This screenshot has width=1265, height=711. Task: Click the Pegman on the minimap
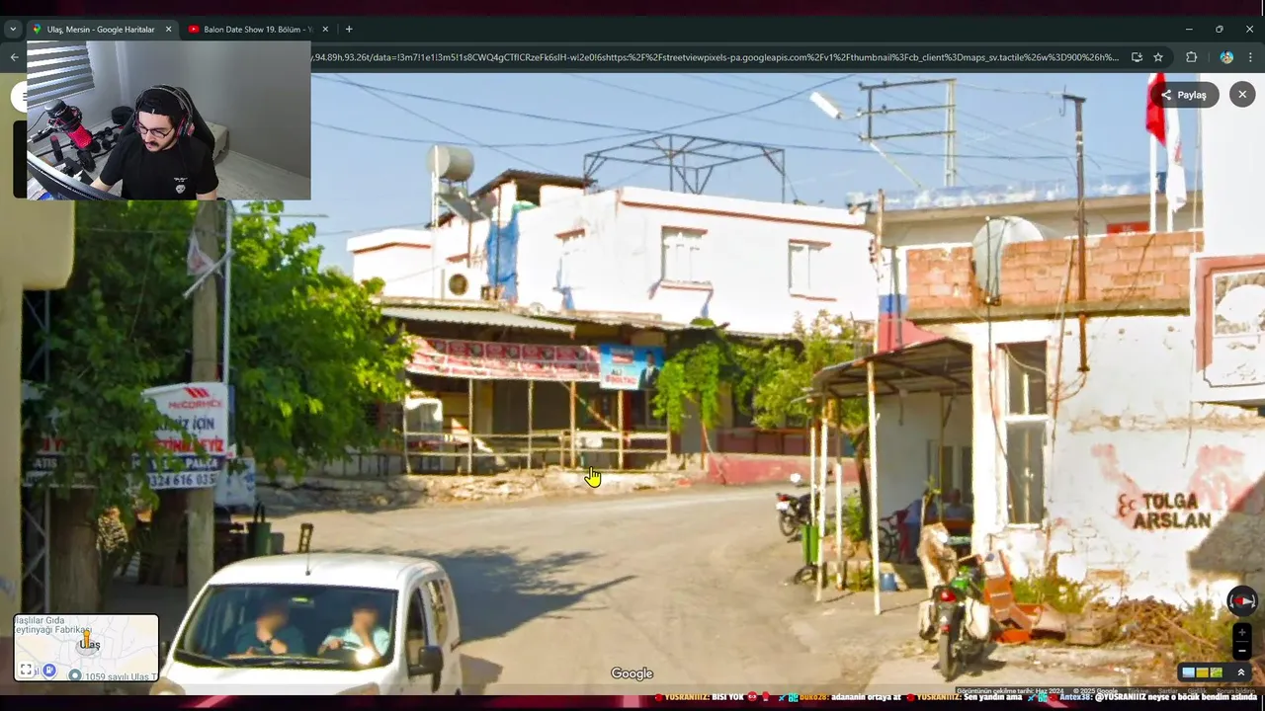pos(87,640)
